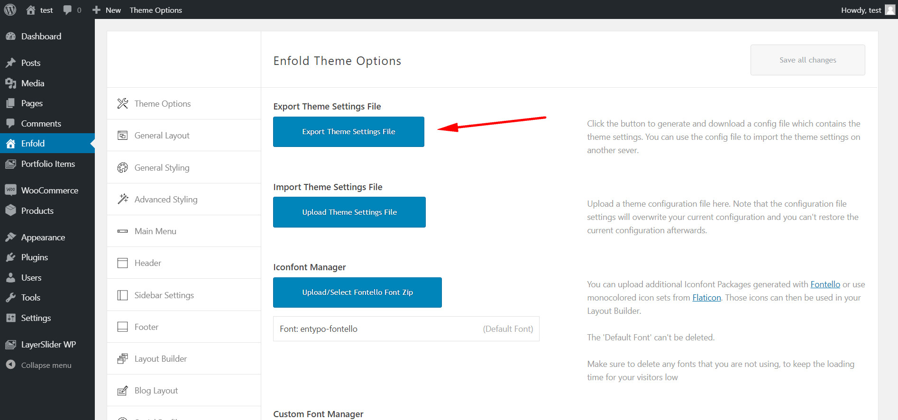Click the Products box icon
Viewport: 898px width, 420px height.
[10, 210]
